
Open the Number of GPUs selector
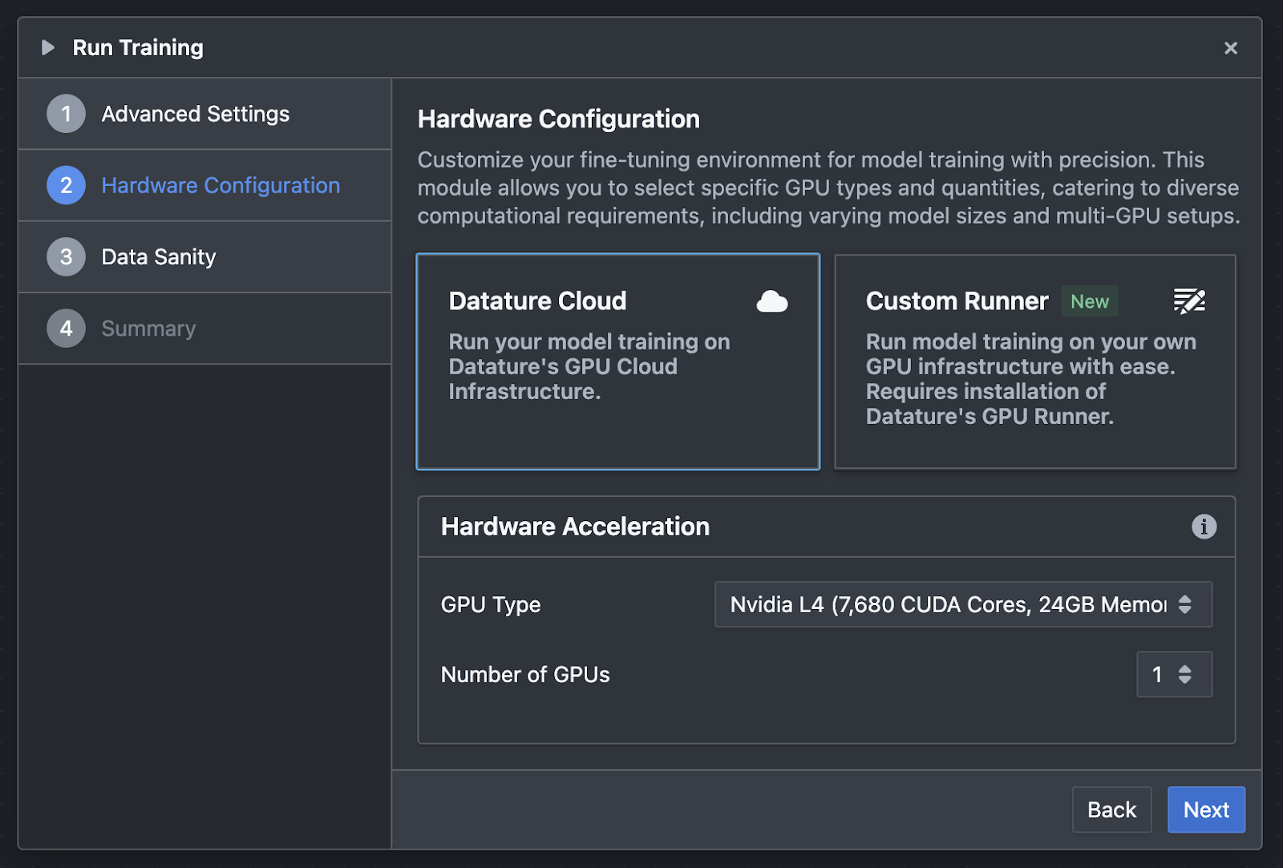click(1174, 674)
